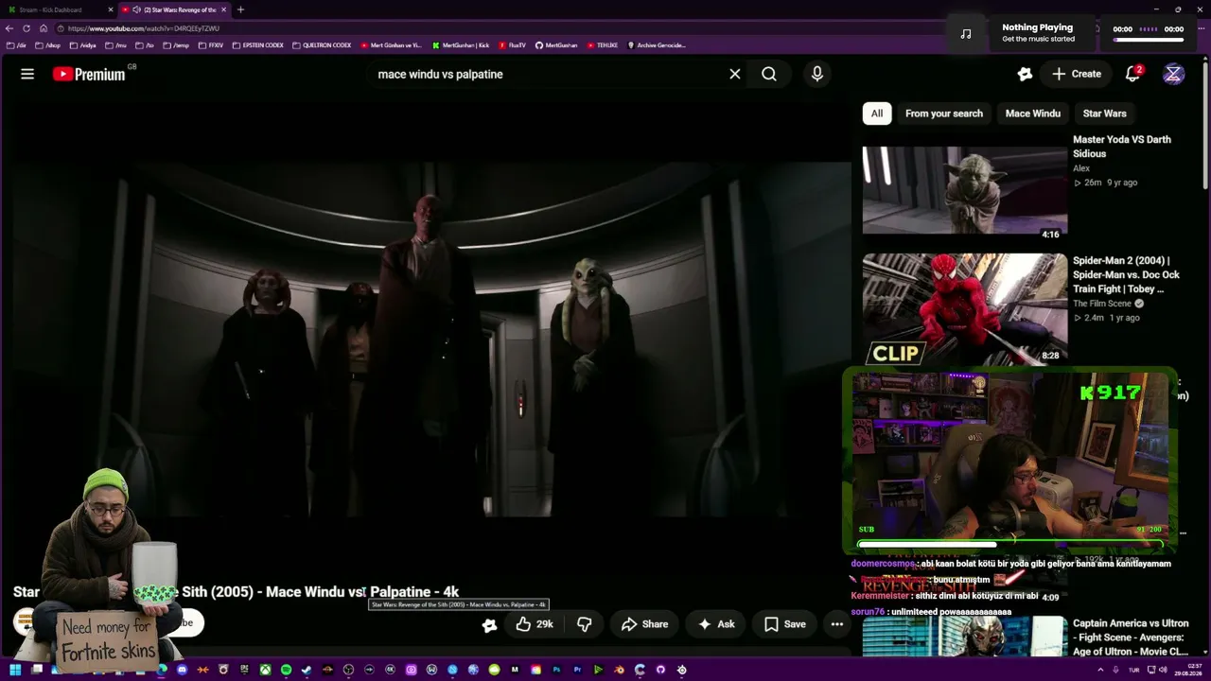1211x681 pixels.
Task: Click the sparkle icon left of like
Action: pos(489,624)
